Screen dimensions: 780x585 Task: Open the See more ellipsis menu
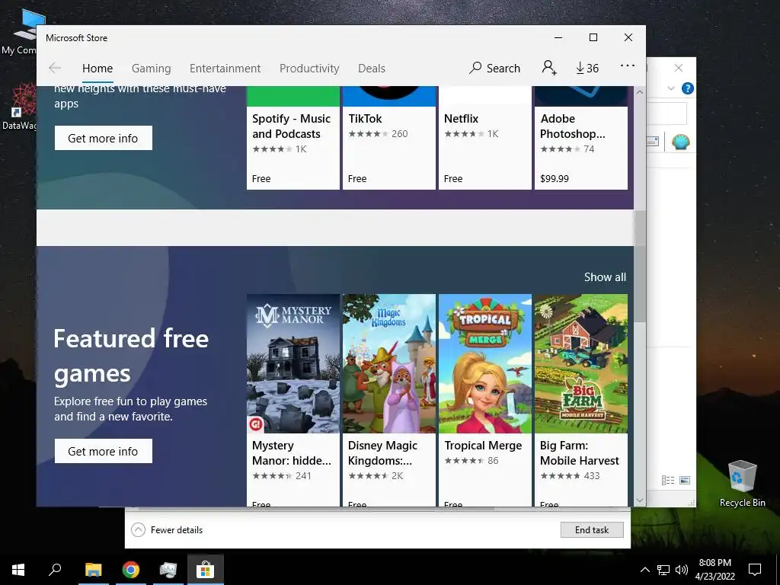628,66
